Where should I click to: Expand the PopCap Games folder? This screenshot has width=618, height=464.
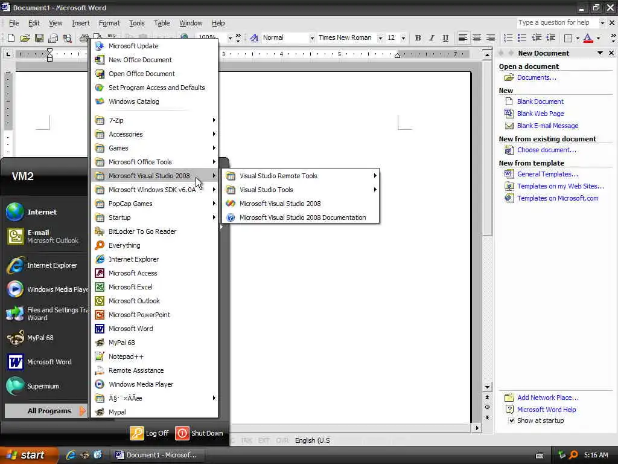point(155,204)
